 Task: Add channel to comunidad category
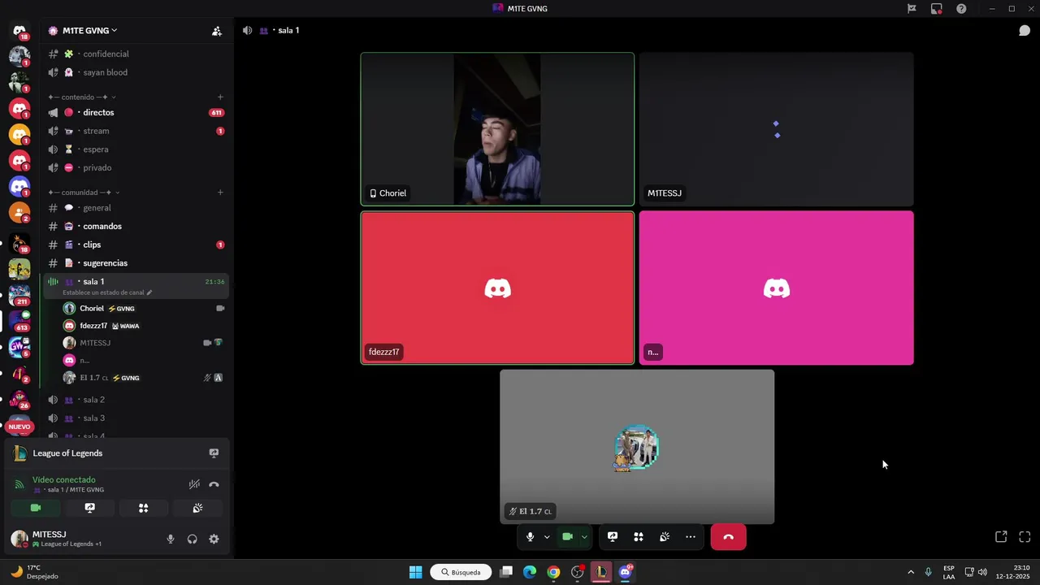[220, 193]
